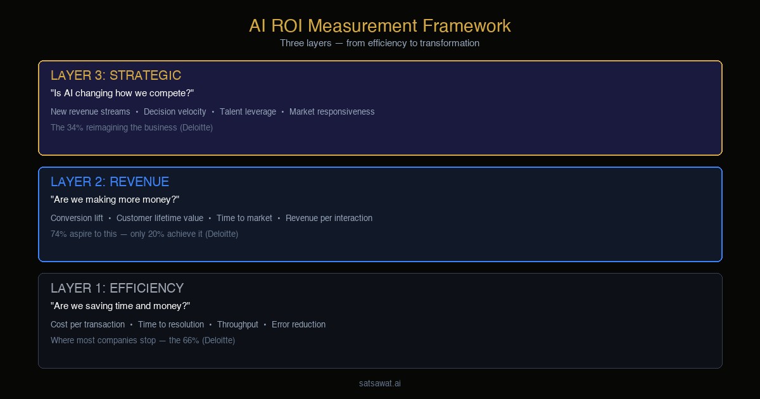
Task: Select the "Throughput" metric
Action: tap(237, 324)
